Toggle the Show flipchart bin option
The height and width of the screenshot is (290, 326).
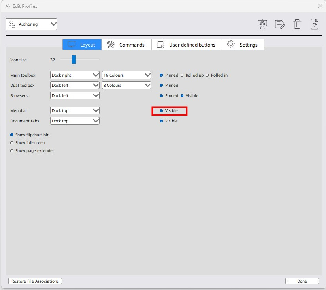pos(12,135)
